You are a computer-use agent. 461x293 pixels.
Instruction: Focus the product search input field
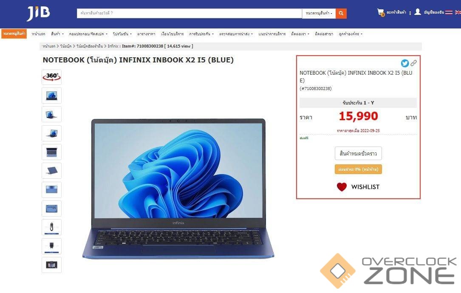pyautogui.click(x=189, y=13)
